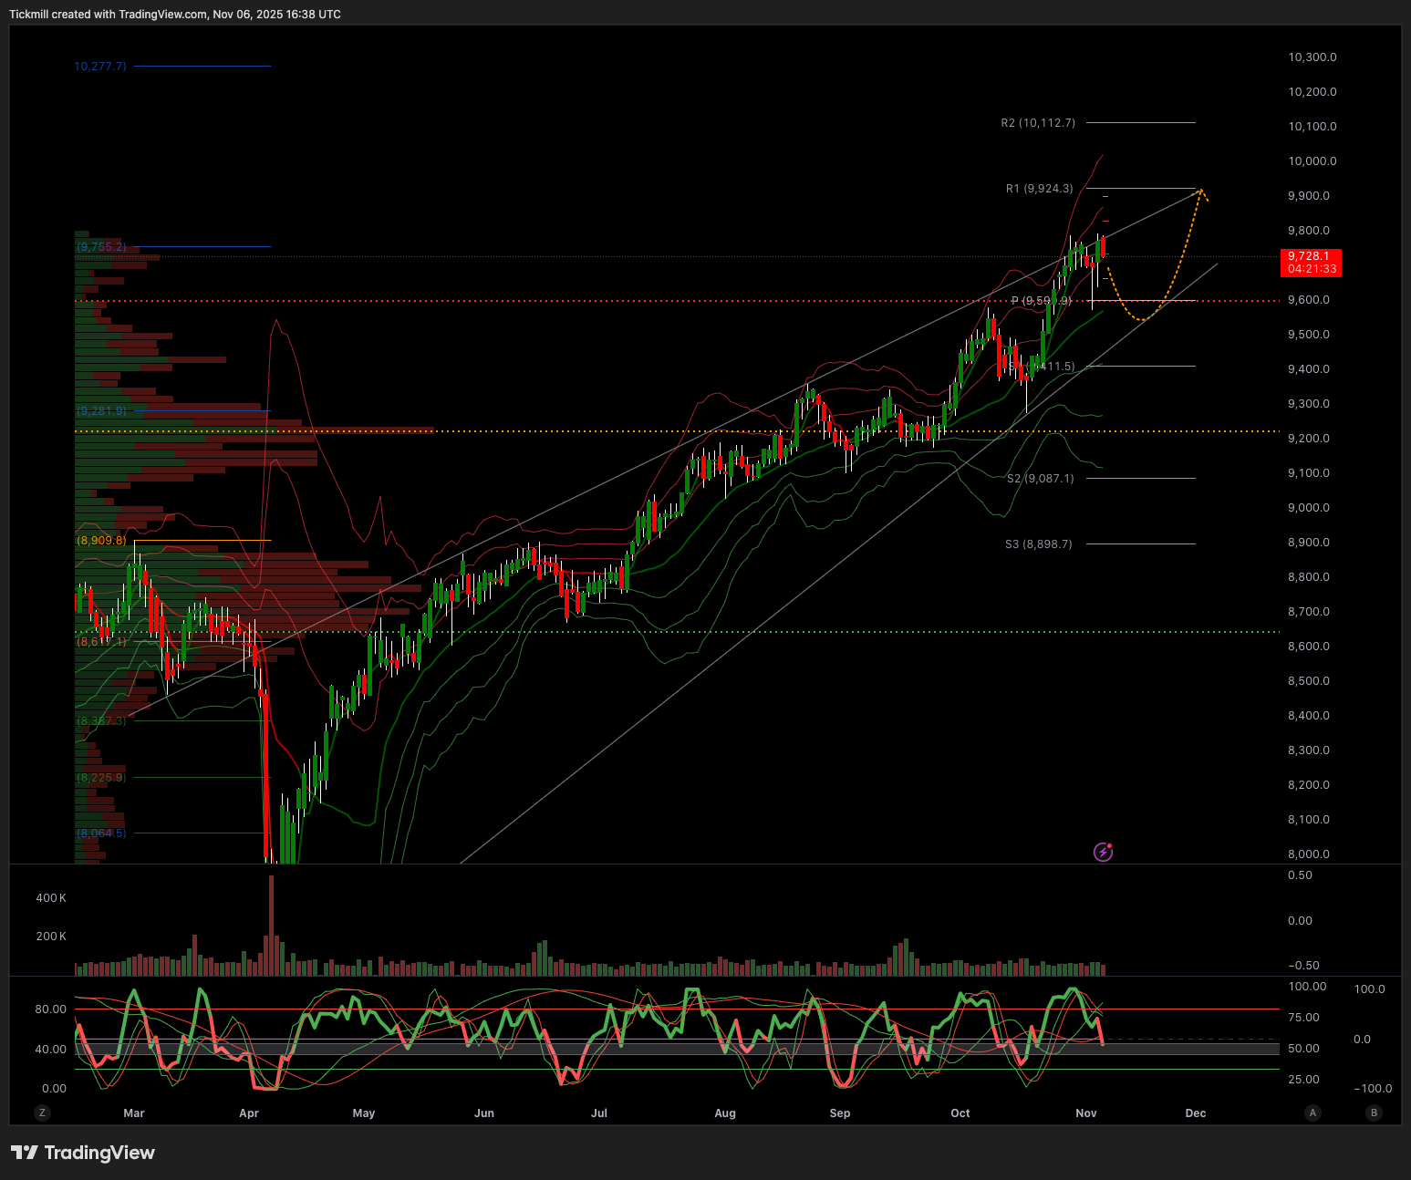1411x1180 pixels.
Task: Click the purple lightning trading icon on the chart
Action: pos(1103,852)
